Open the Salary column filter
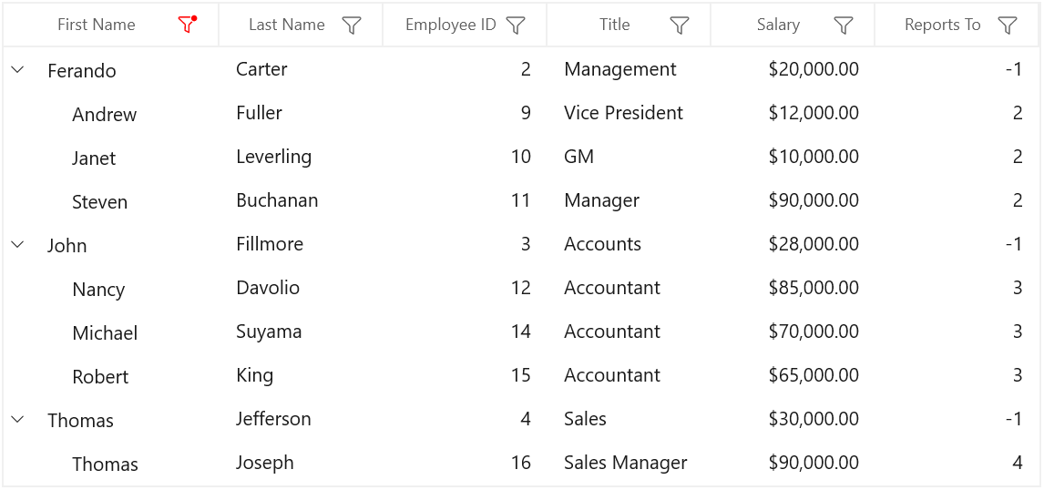 point(844,26)
